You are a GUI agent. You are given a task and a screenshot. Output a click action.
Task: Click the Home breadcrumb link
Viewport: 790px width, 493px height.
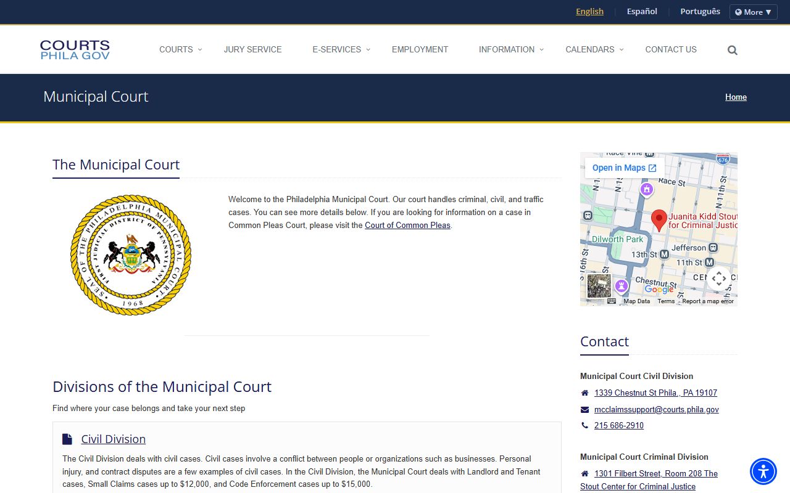coord(736,97)
